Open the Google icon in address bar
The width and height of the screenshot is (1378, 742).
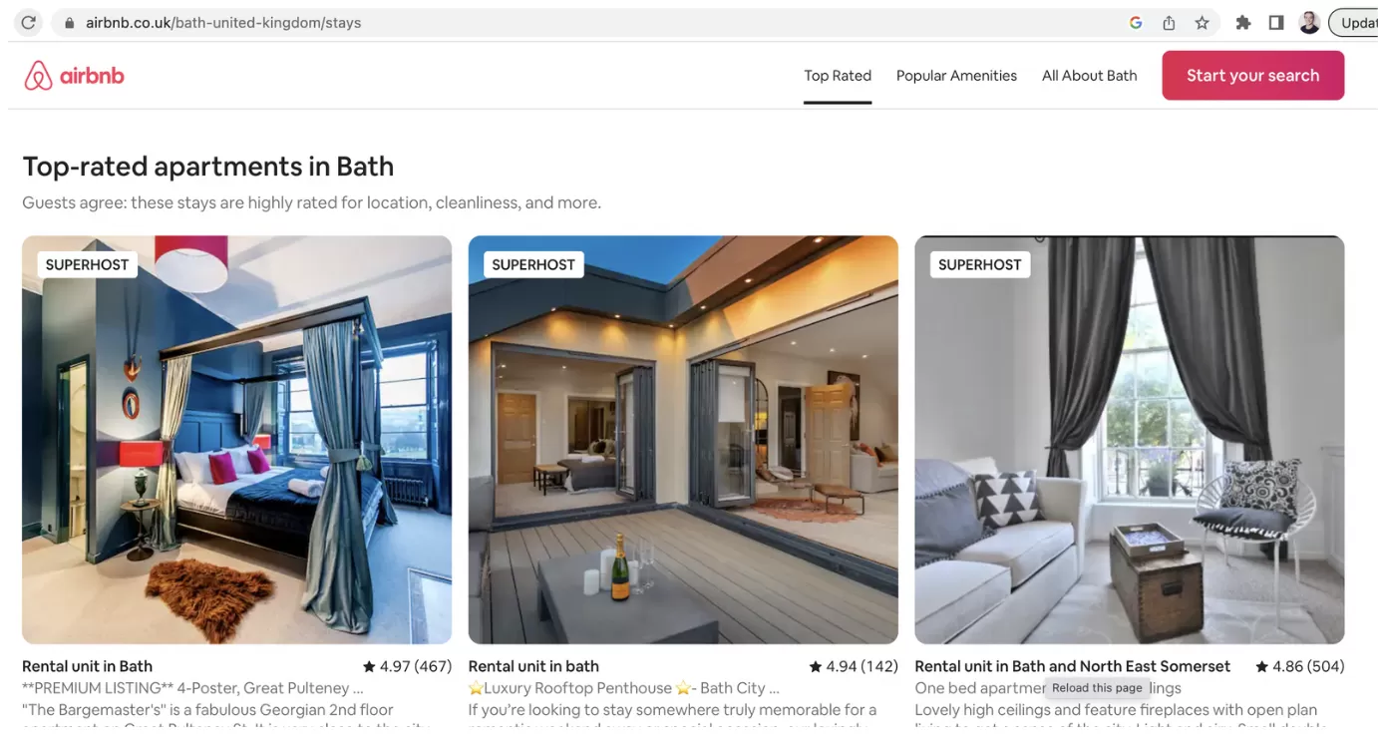(x=1136, y=22)
